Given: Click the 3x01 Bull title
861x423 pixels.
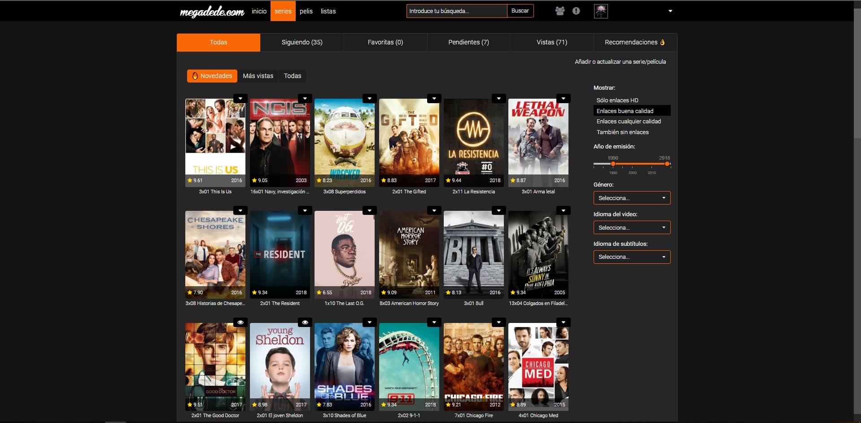Looking at the screenshot, I should click(474, 304).
